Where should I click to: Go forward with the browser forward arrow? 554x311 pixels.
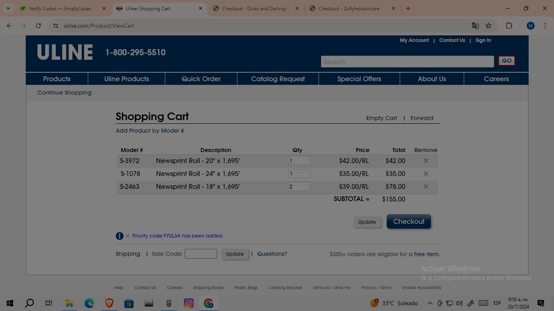(24, 26)
